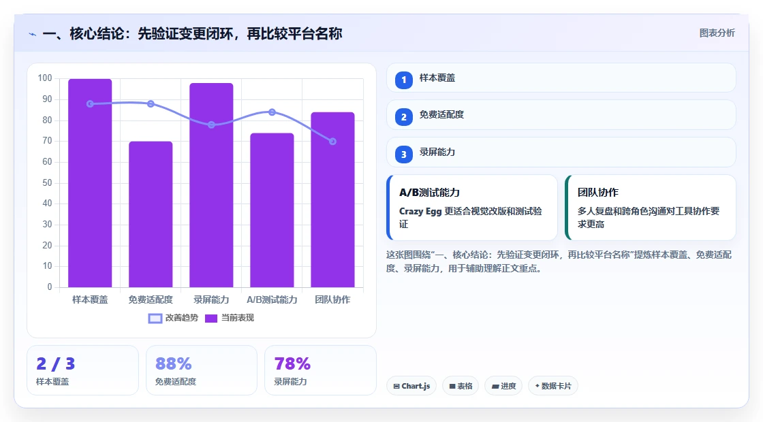Toggle the 改善趋势 legend swatch

point(155,318)
